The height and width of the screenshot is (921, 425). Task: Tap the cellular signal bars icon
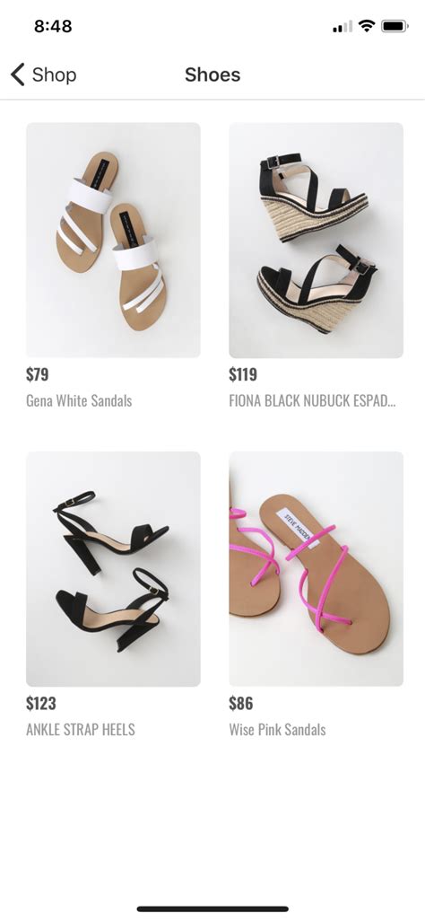343,26
